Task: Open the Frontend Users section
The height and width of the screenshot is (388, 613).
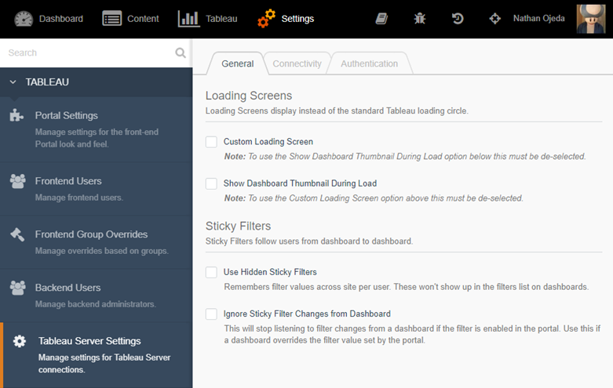Action: click(97, 189)
